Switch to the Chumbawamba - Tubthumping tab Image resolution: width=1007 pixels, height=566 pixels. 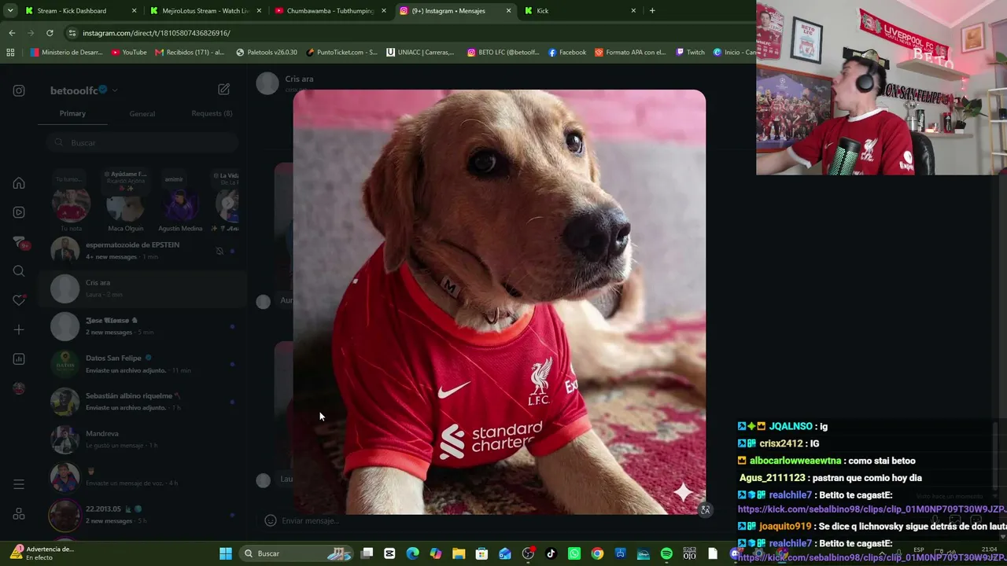coord(330,11)
